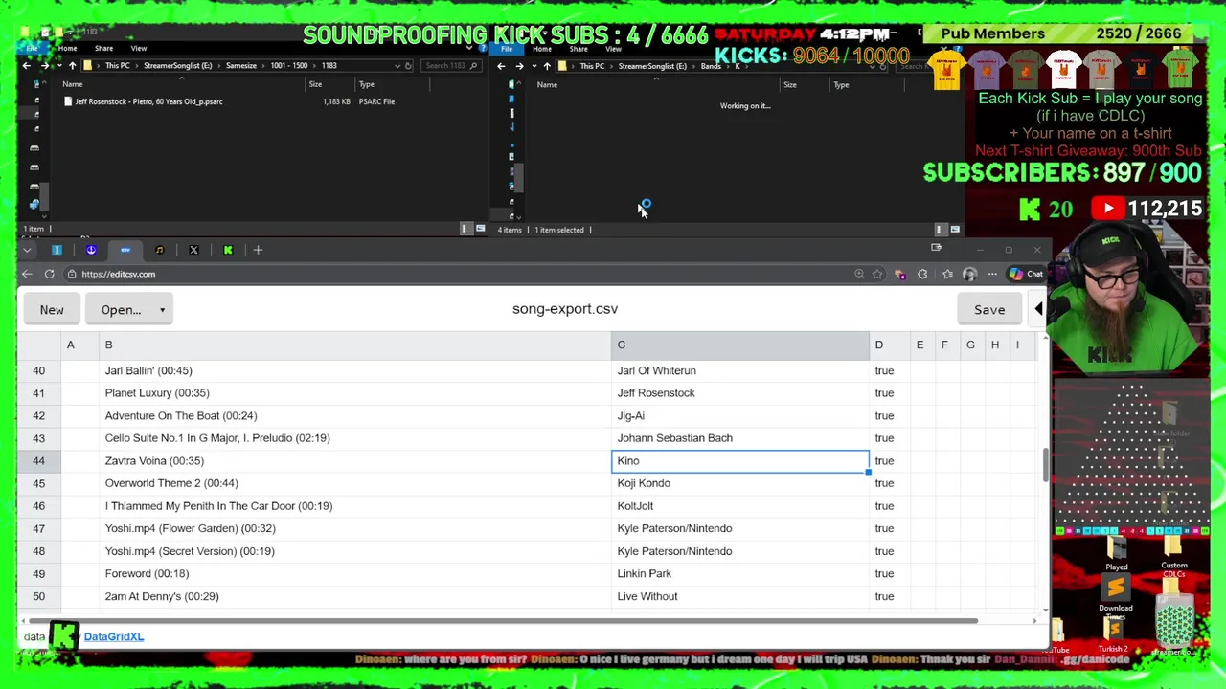This screenshot has width=1226, height=689.
Task: Open View tab in left Explorer window
Action: click(x=139, y=49)
